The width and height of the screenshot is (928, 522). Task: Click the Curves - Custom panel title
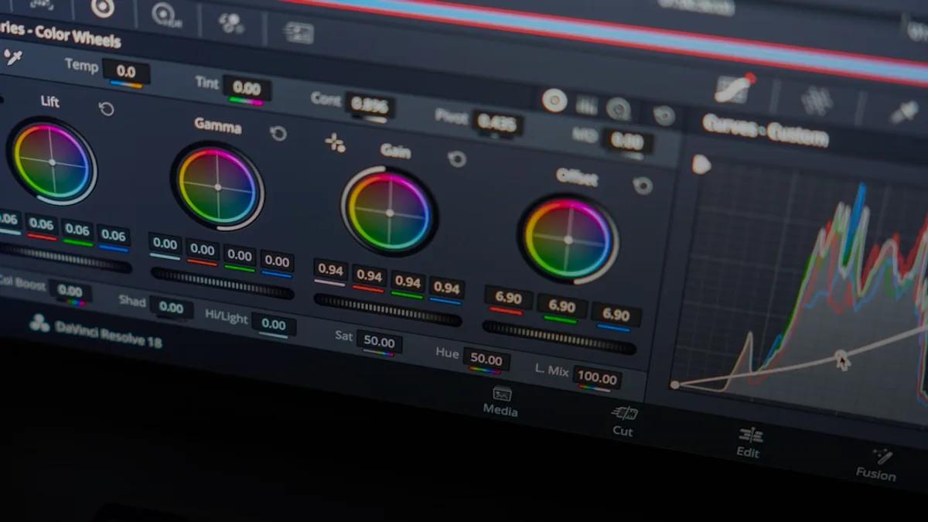766,131
